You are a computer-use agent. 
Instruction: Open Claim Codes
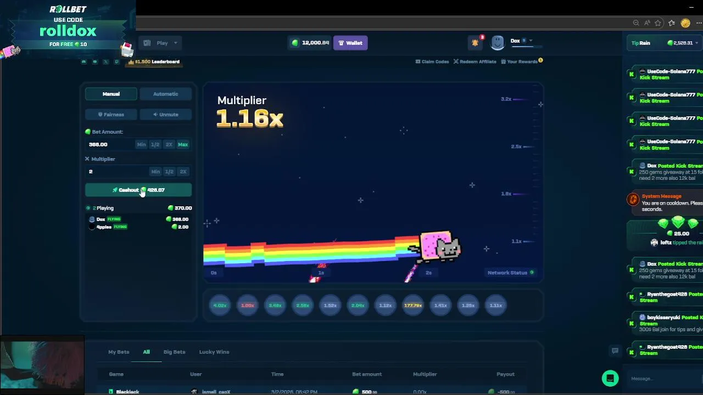click(x=432, y=61)
